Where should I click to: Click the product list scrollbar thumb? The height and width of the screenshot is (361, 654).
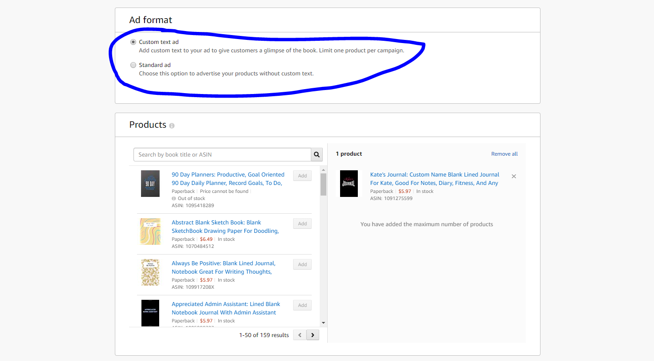(323, 184)
